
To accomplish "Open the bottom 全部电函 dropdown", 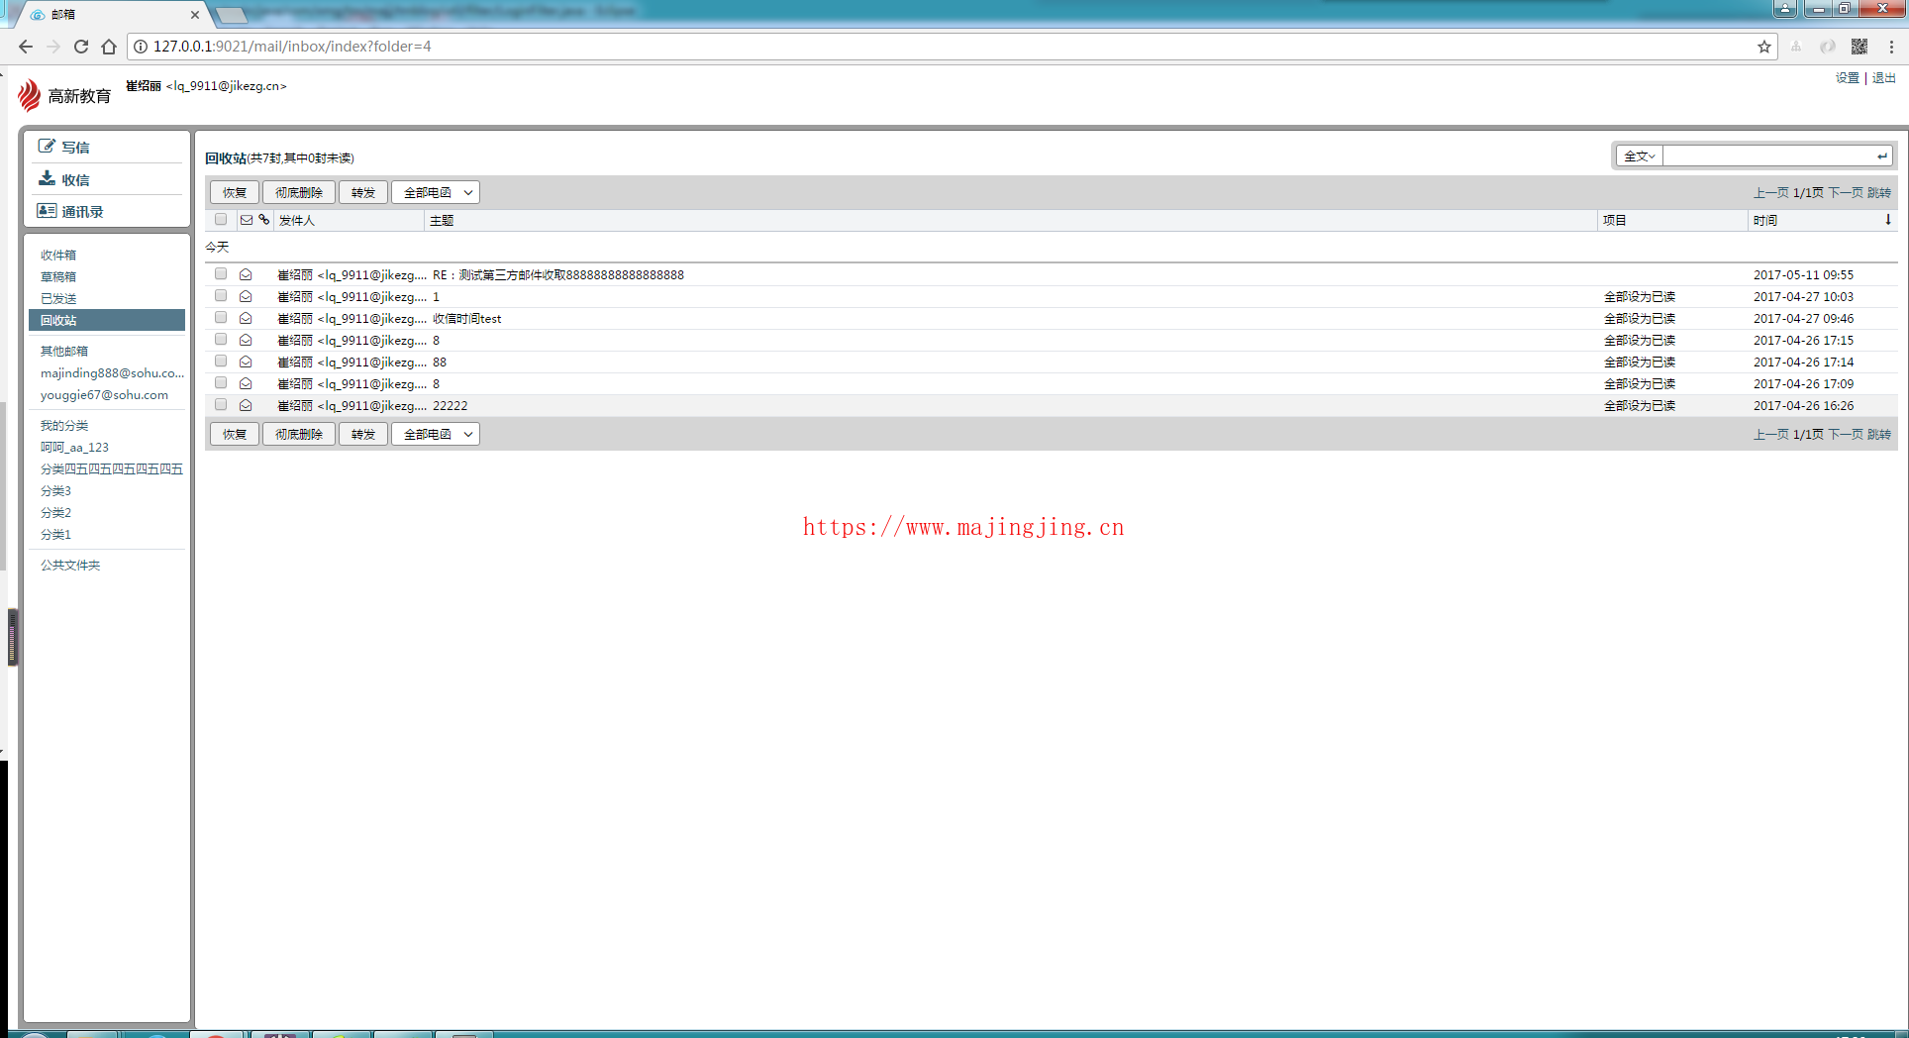I will 436,434.
